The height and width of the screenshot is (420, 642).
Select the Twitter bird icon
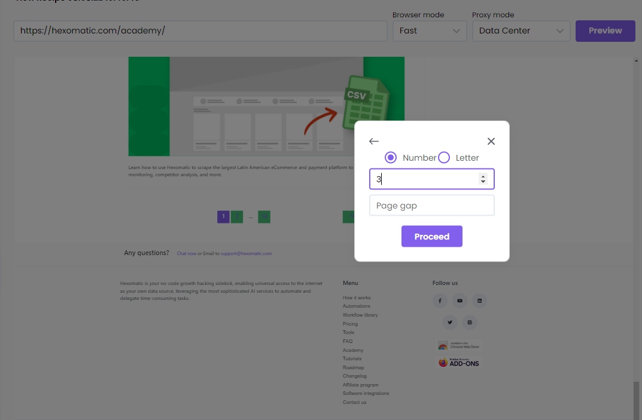pyautogui.click(x=449, y=322)
